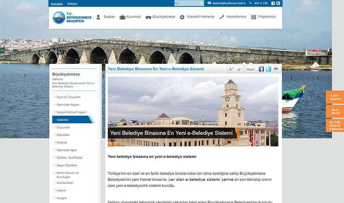Click the blue article title heading
The width and height of the screenshot is (344, 203).
tap(156, 69)
